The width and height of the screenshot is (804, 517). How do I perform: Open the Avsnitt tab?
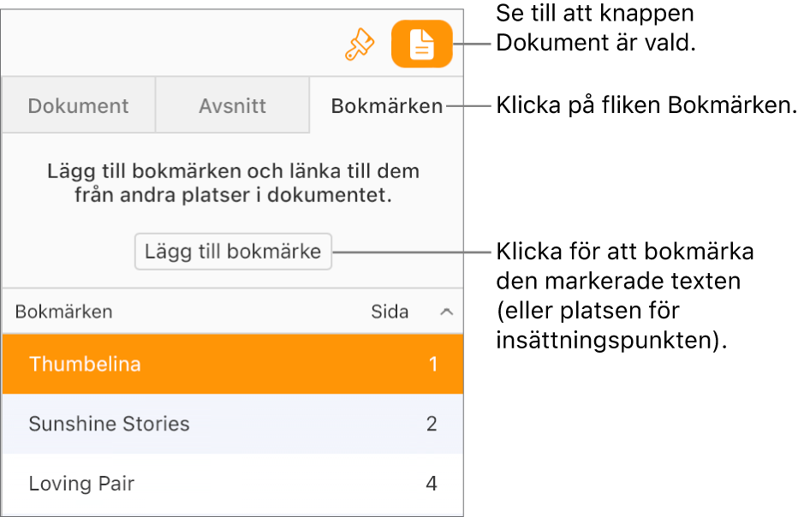tap(232, 105)
